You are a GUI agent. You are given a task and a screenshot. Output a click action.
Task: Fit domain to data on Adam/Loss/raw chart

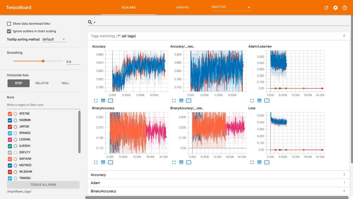tap(266, 101)
